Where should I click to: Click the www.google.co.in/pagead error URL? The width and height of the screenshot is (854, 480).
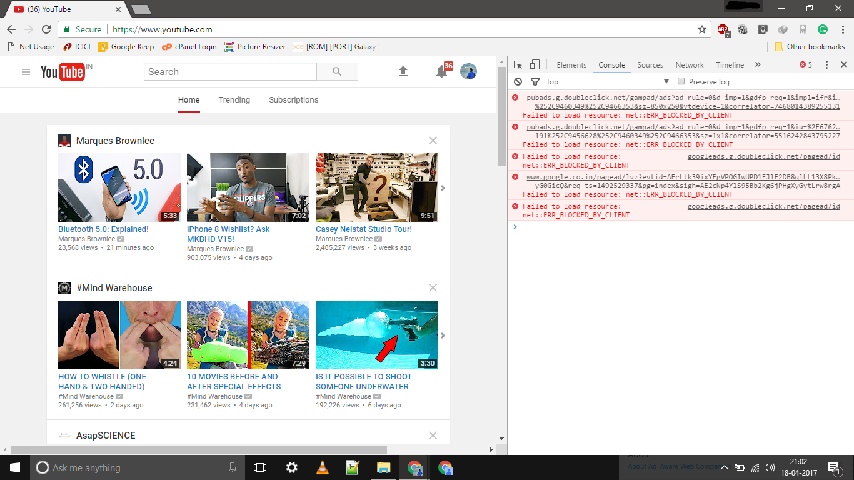click(683, 181)
